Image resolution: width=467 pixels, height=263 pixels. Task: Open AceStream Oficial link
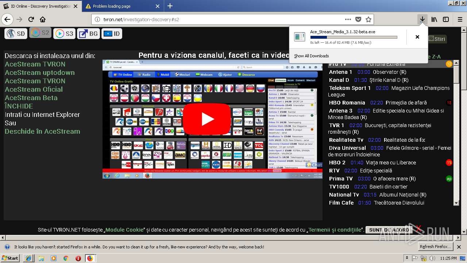(34, 89)
